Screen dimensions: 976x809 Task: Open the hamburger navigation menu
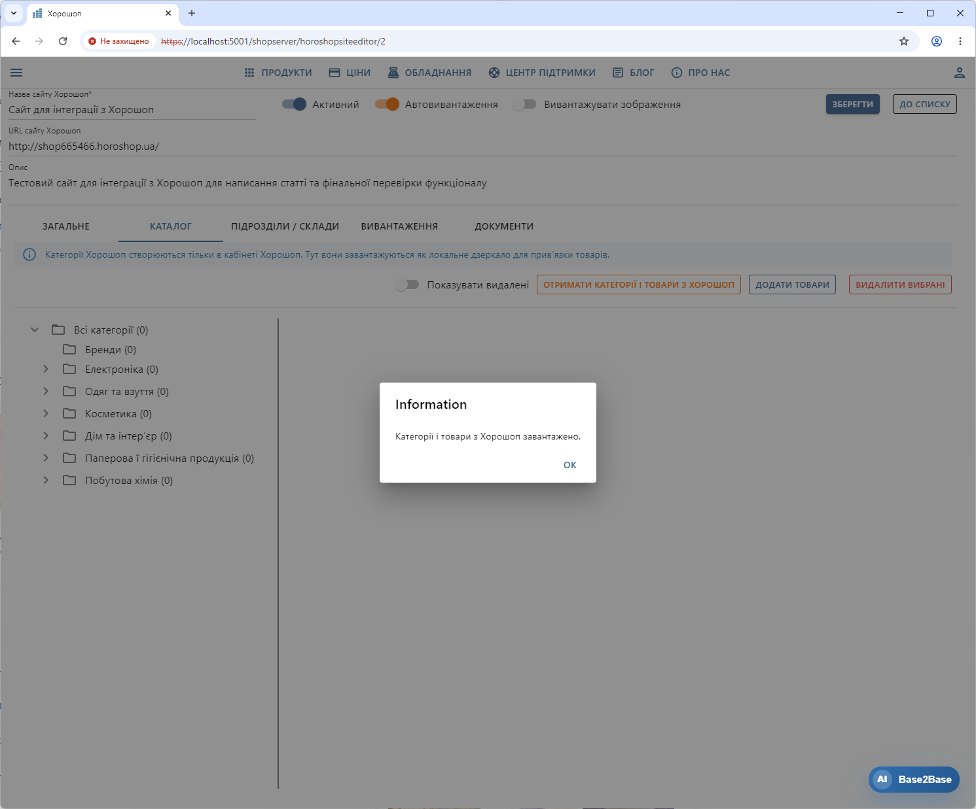(x=16, y=73)
